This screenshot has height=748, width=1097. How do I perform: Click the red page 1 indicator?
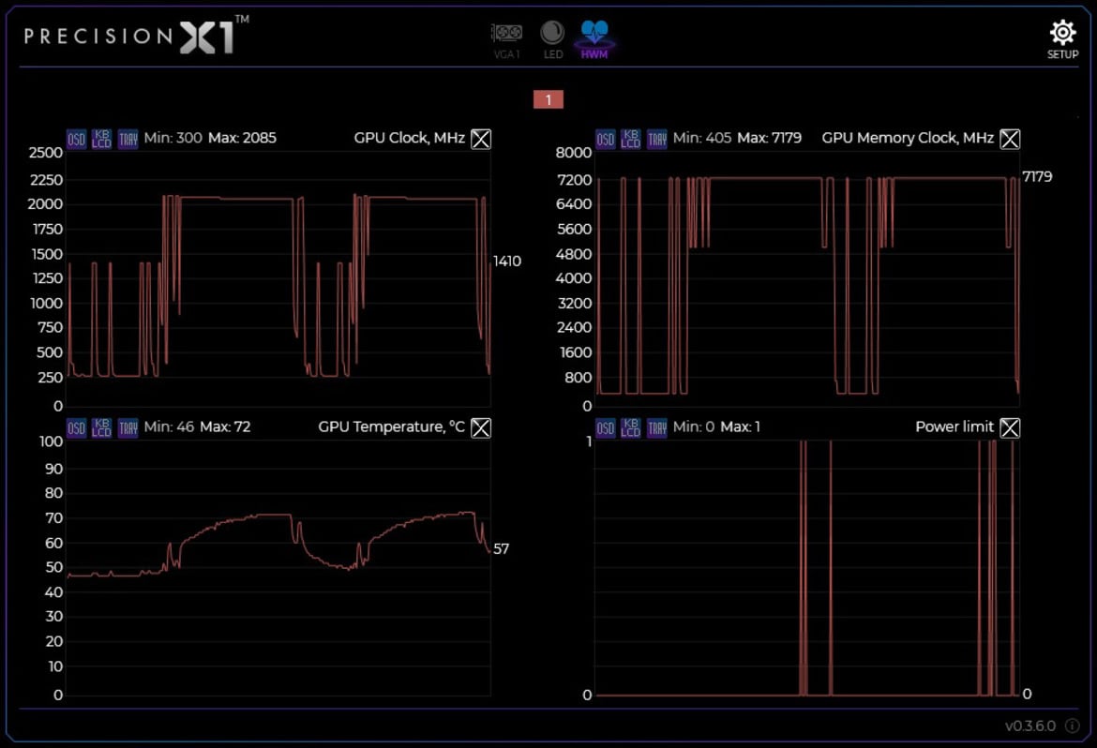[548, 99]
